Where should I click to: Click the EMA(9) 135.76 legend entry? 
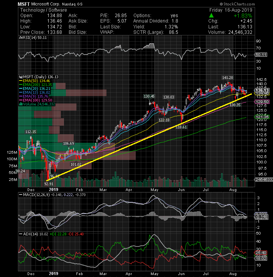coord(34,96)
